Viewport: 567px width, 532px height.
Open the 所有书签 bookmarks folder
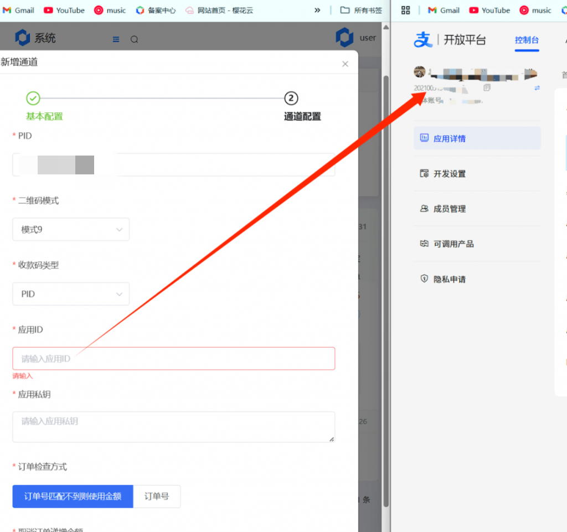coord(361,10)
